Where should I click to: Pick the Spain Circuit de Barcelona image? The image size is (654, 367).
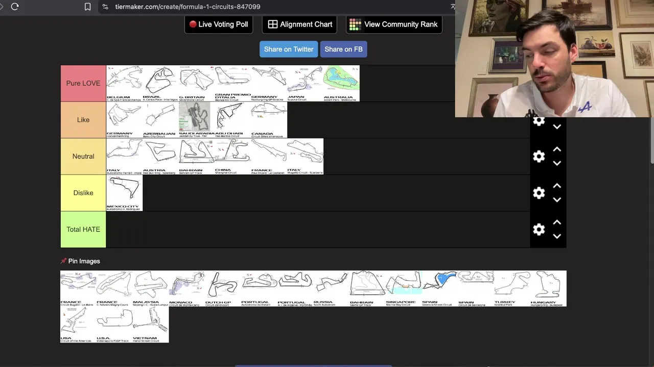pos(476,289)
